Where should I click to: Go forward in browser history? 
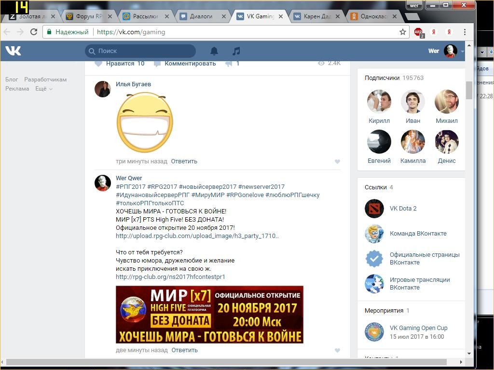click(20, 32)
